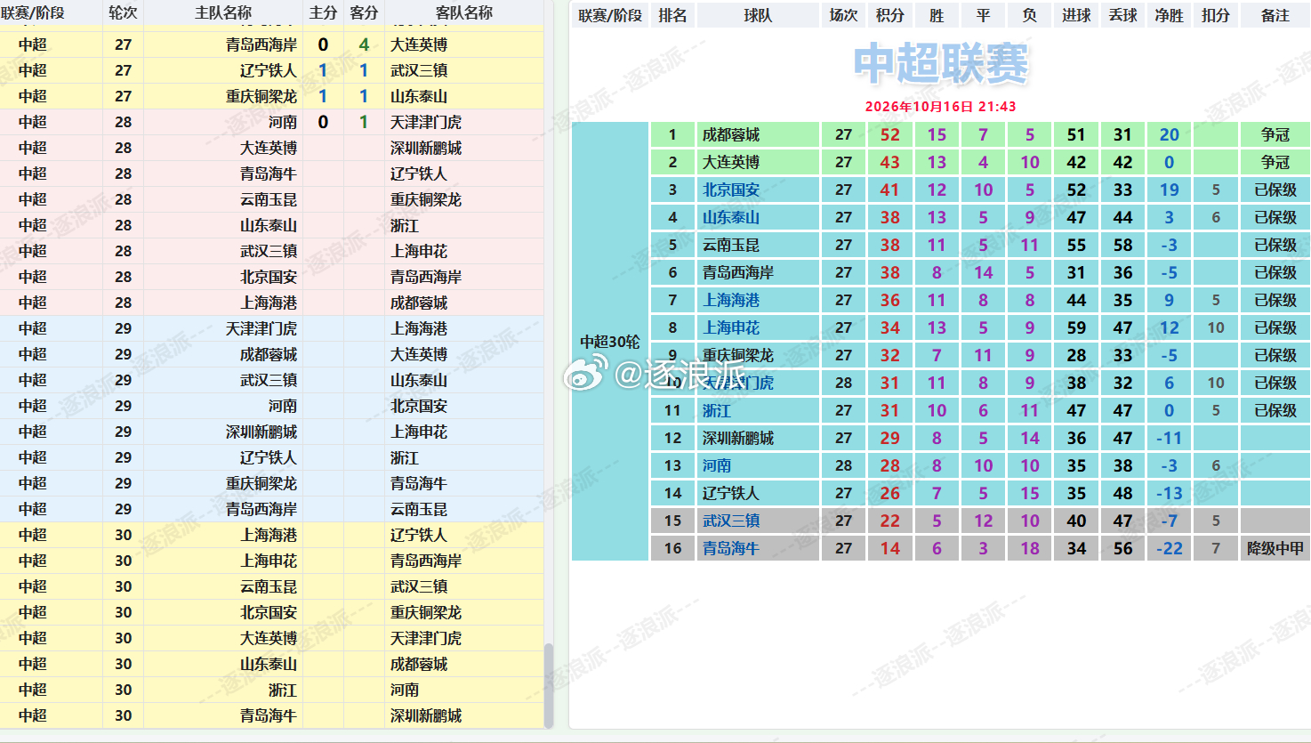Click 已保级 note in 上海申花 row
This screenshot has width=1311, height=743.
[x=1275, y=327]
